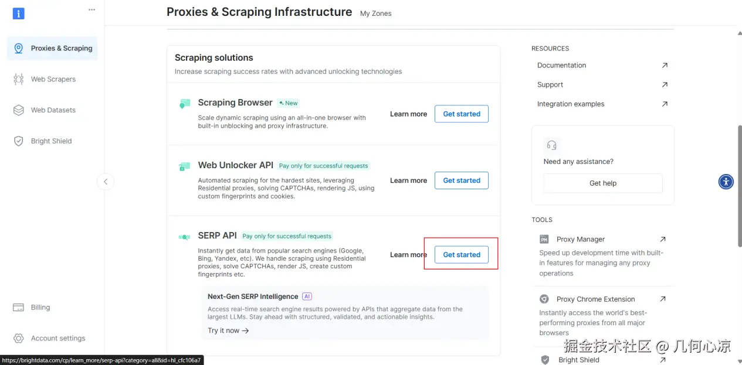Open Proxy Manager tool arrow
Screen dimensions: 742x365
pyautogui.click(x=663, y=239)
